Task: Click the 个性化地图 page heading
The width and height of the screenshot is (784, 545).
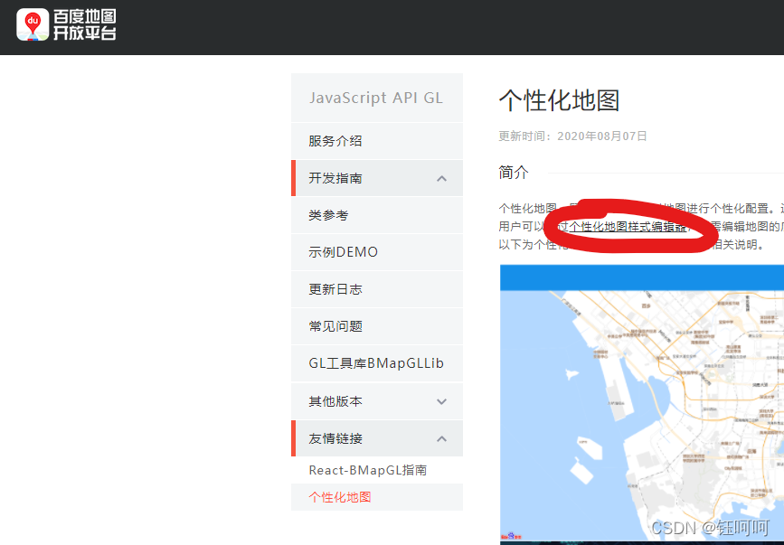Action: click(x=559, y=100)
